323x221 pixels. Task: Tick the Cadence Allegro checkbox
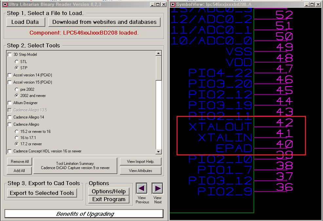click(x=10, y=124)
